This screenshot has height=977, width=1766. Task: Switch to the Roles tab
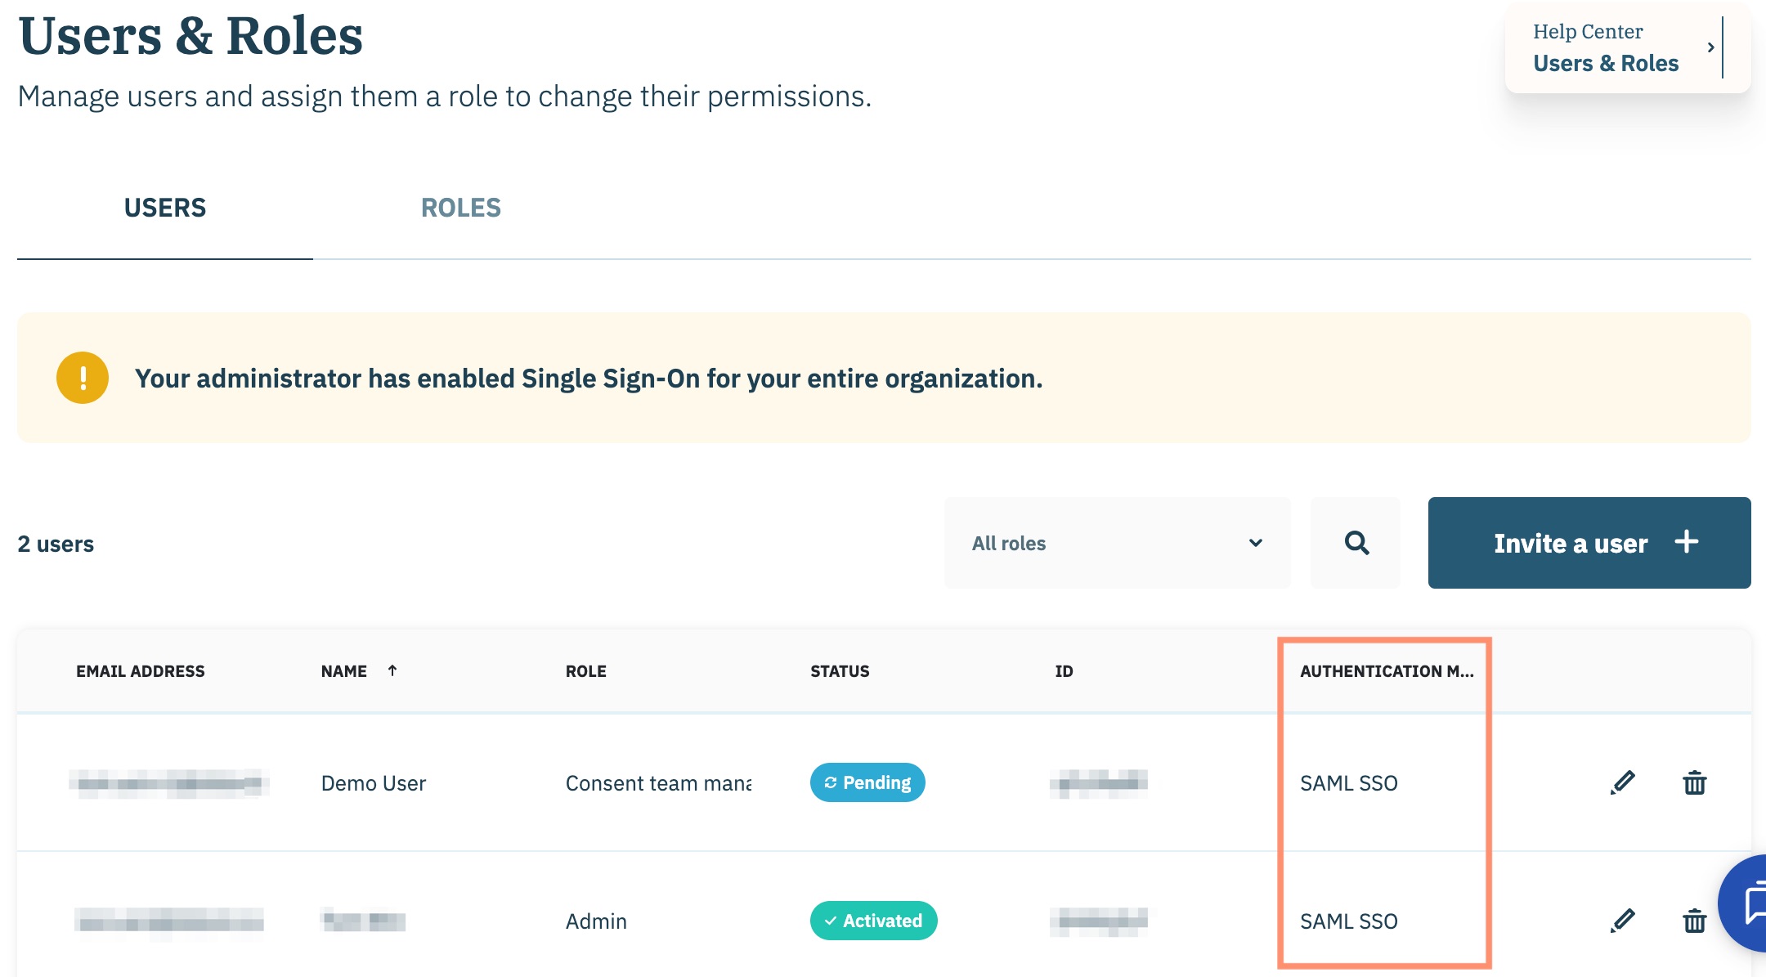tap(460, 208)
